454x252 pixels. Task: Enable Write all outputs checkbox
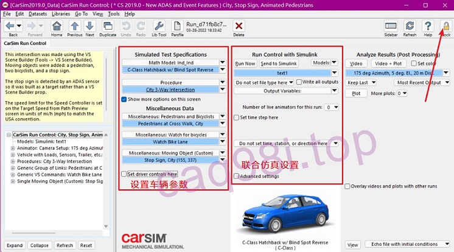(299, 82)
